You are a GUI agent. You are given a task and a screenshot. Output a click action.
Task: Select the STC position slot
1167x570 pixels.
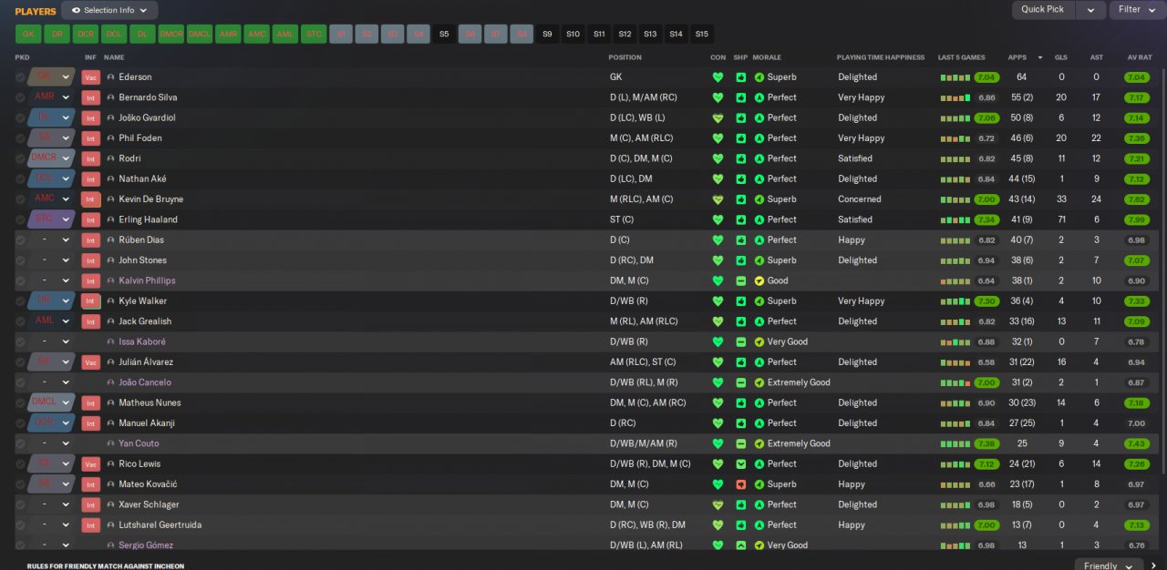tap(314, 34)
